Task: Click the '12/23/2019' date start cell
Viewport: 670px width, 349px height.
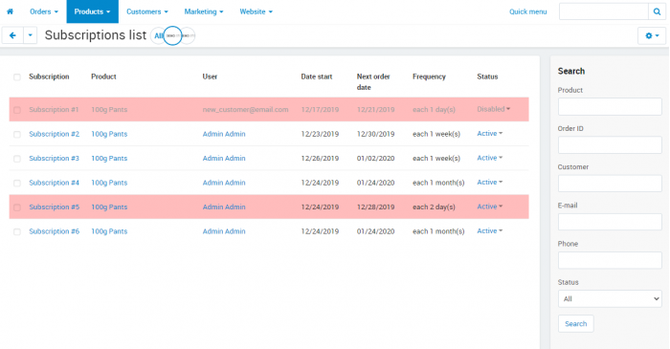Action: click(x=320, y=134)
